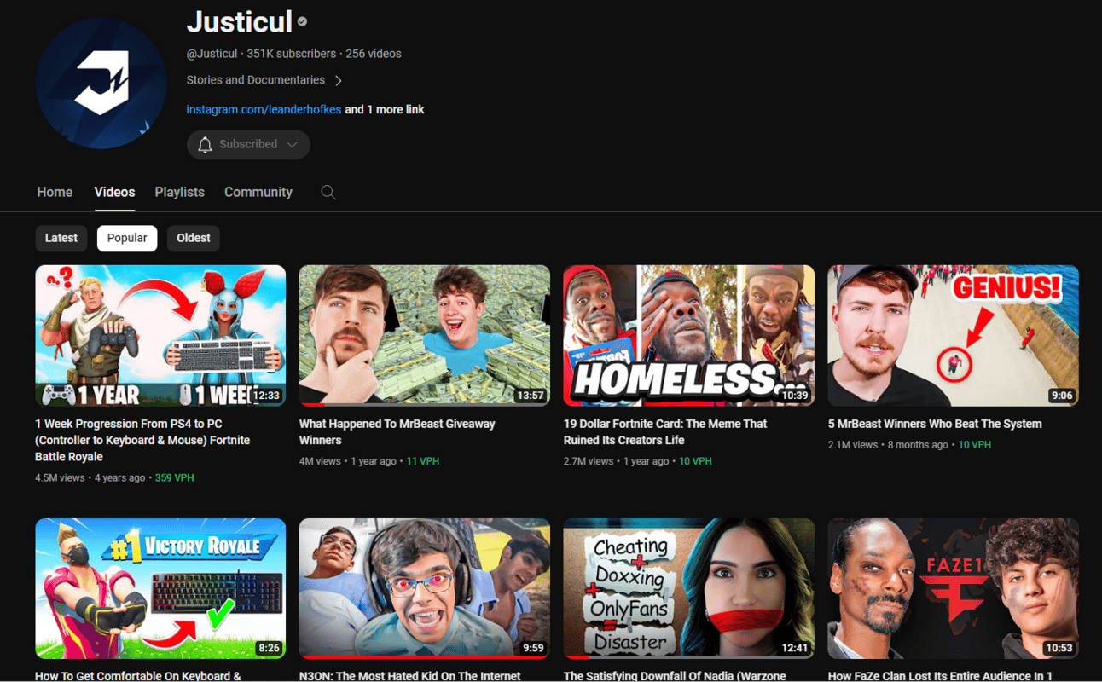The width and height of the screenshot is (1102, 682).
Task: Click the '359 VPH' stat
Action: [174, 478]
